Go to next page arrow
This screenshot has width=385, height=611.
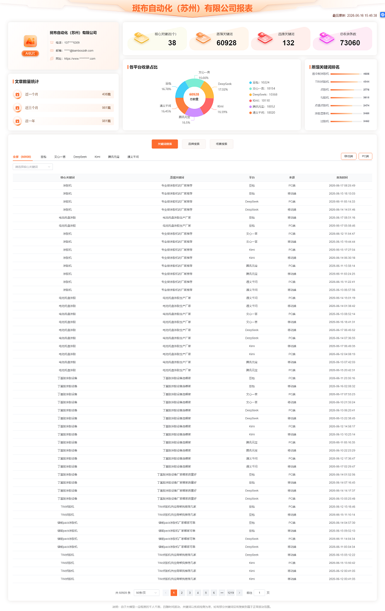pos(240,593)
